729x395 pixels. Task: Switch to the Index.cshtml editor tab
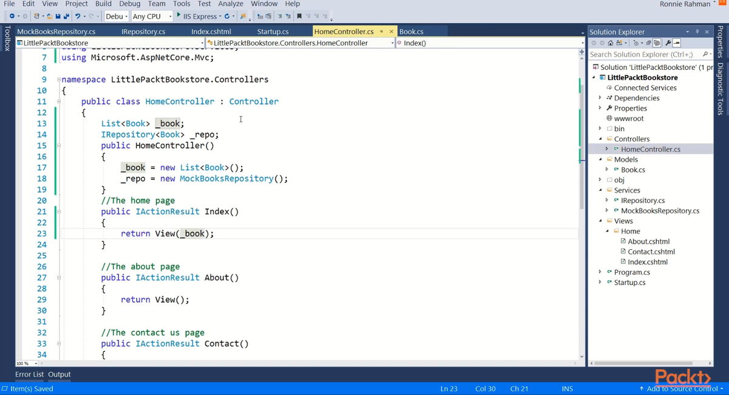coord(211,32)
